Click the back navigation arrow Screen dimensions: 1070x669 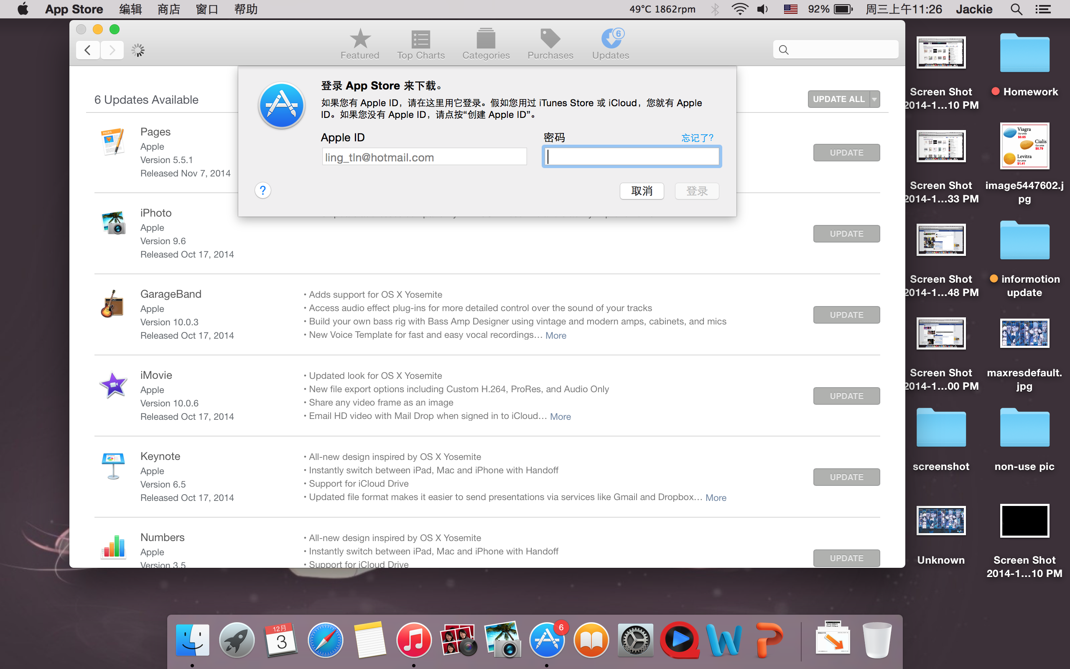coord(87,50)
